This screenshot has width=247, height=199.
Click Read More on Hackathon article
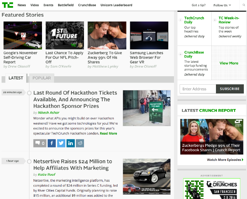coord(108,133)
